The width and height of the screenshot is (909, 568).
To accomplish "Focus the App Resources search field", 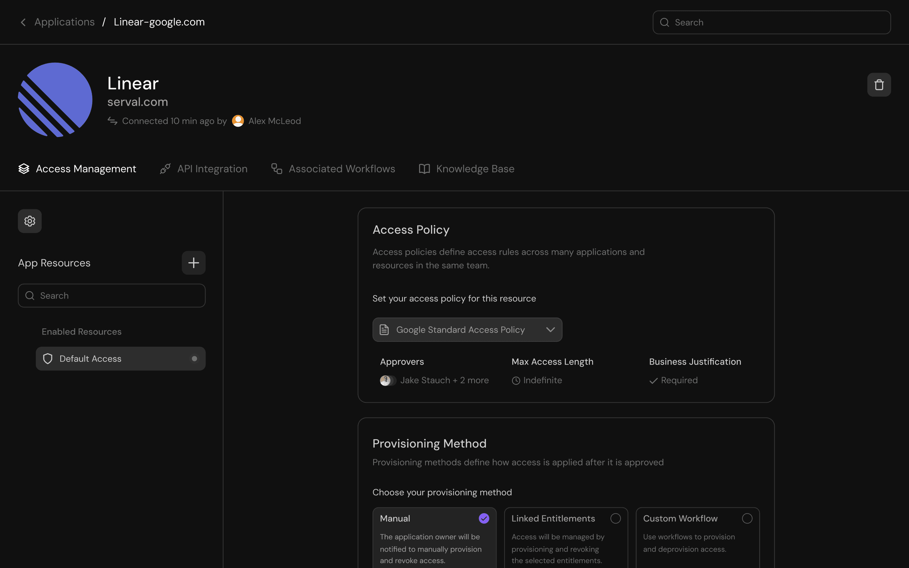I will (112, 296).
